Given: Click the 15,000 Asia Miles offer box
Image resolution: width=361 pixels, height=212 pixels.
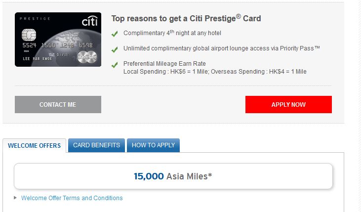Looking at the screenshot, I should 173,176.
